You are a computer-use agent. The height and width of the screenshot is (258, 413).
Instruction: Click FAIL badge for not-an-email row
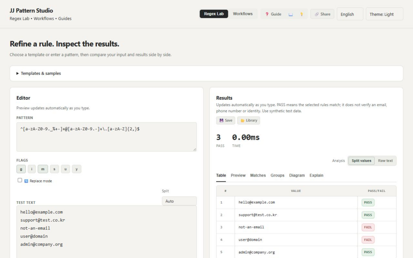pos(368,227)
